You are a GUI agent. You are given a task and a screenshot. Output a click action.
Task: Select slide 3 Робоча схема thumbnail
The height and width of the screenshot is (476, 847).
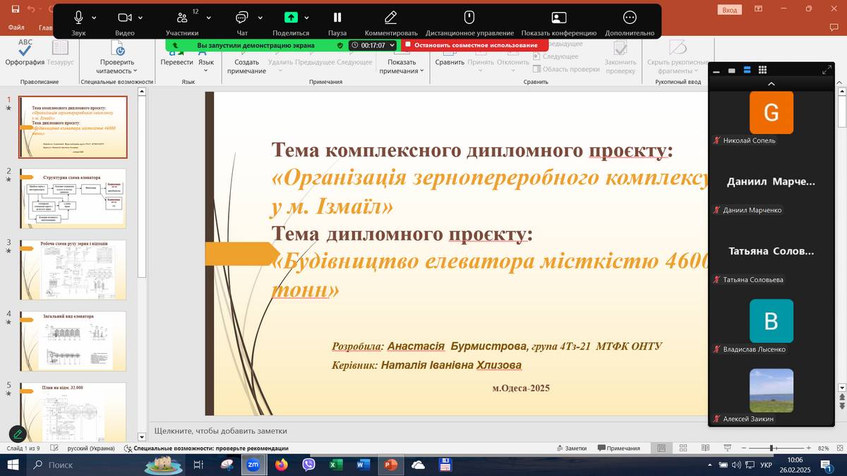click(x=73, y=269)
